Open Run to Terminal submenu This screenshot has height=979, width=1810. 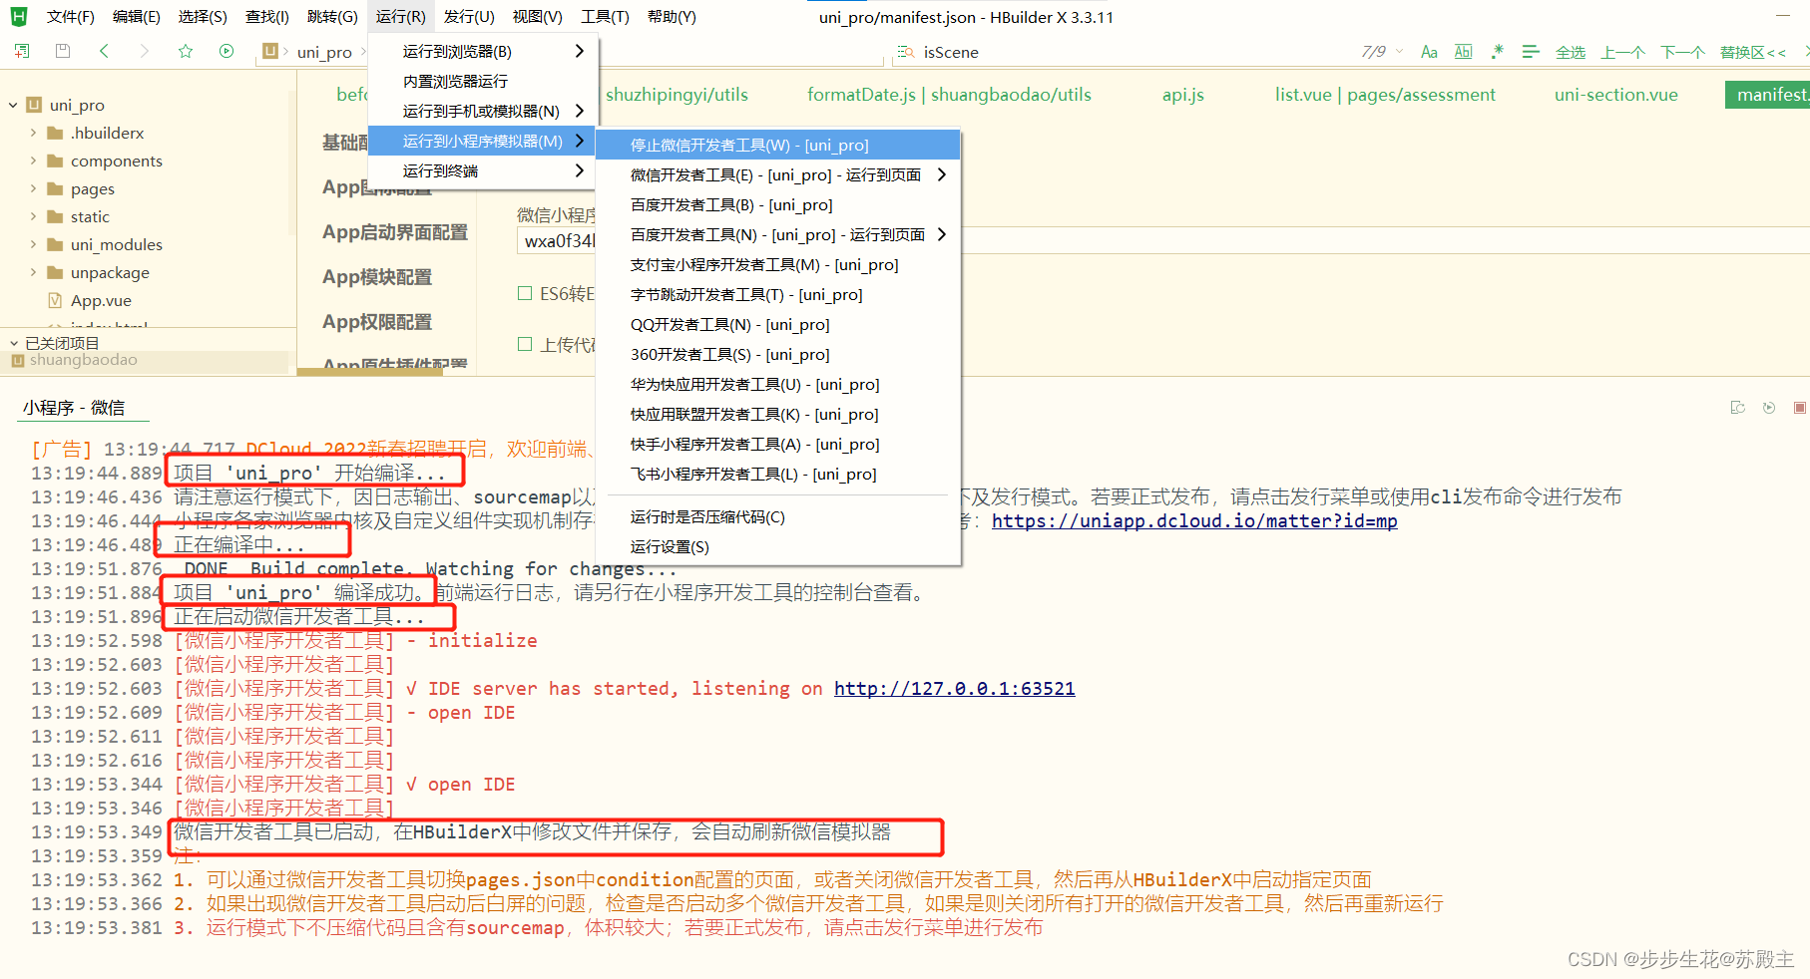(x=483, y=170)
